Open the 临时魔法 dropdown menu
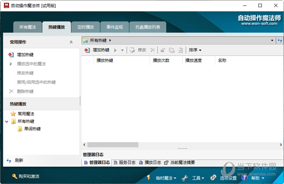This screenshot has height=184, width=284. (166, 178)
